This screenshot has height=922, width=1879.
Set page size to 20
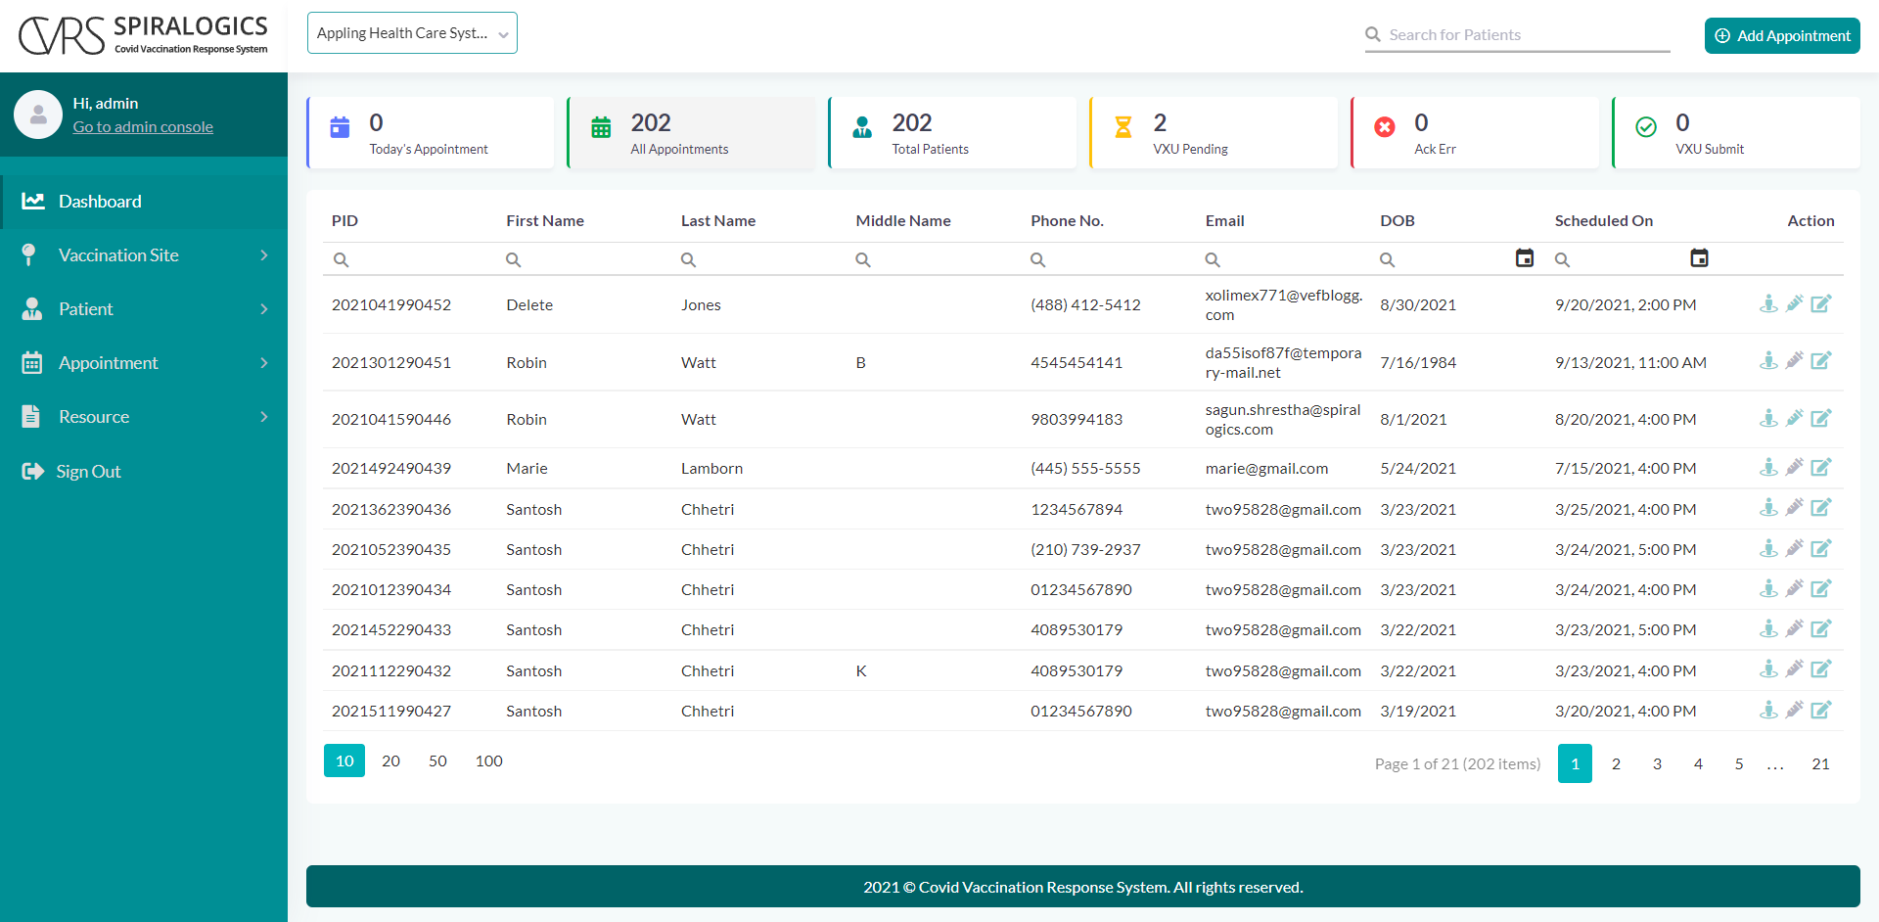click(x=390, y=761)
